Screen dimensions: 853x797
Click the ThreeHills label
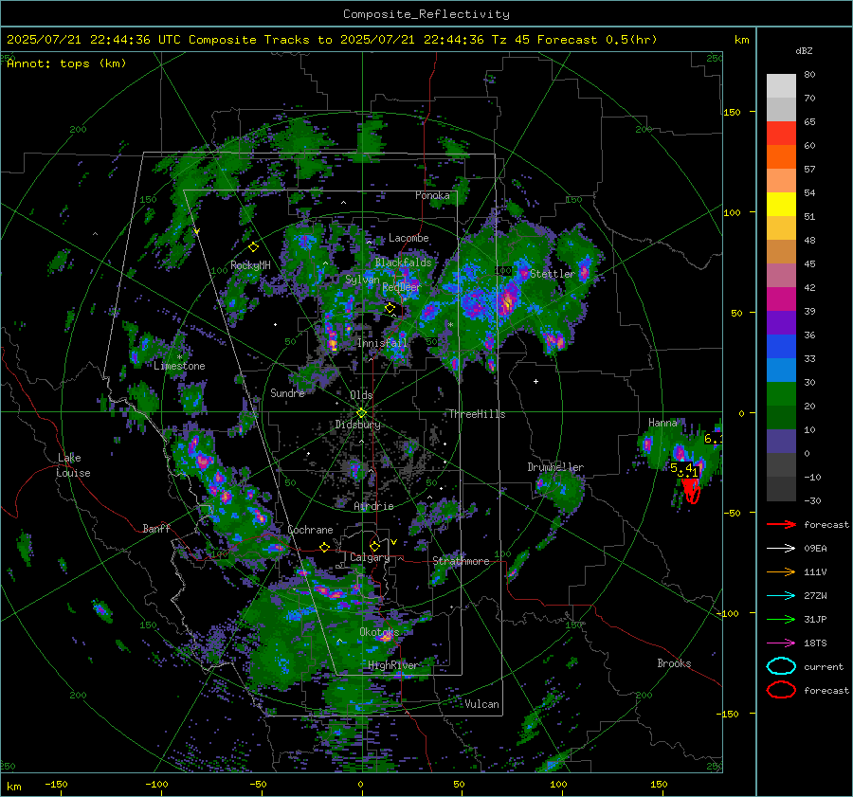point(477,414)
